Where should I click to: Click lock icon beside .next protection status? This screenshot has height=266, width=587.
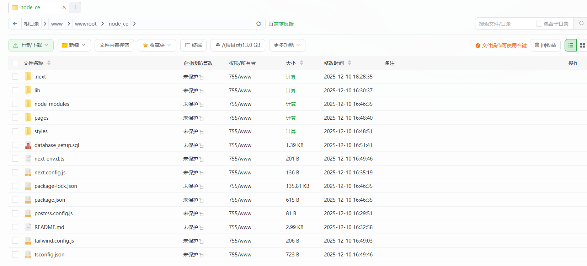click(202, 77)
